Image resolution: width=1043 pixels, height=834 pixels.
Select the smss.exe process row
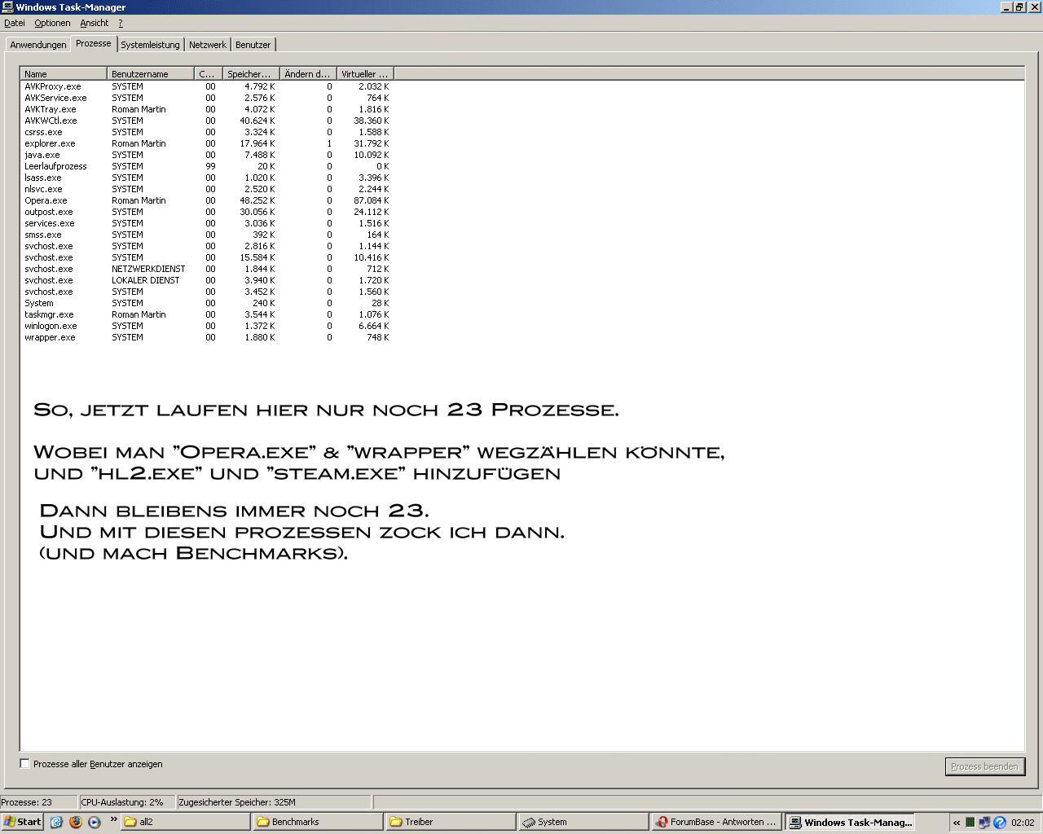coord(207,235)
